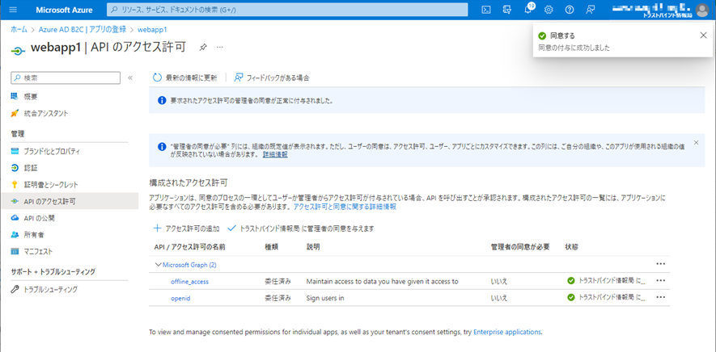Viewport: 716px width, 352px height.
Task: Click アクセス許可の追加 button
Action: pos(185,228)
